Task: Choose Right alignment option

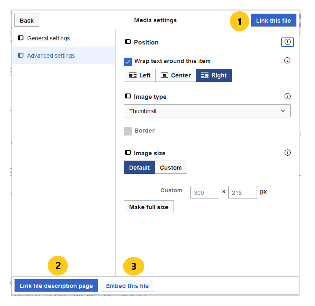Action: point(214,75)
